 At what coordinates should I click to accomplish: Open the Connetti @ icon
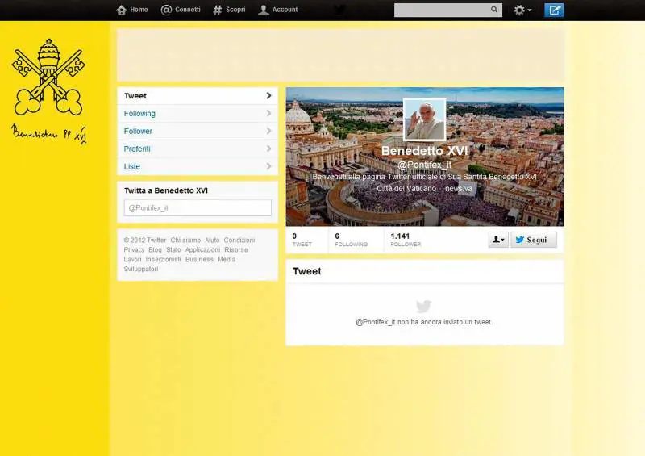[166, 10]
